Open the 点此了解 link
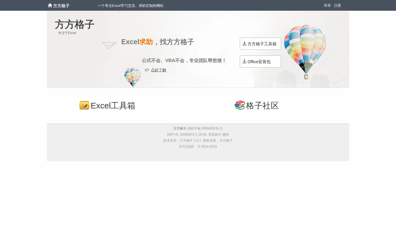Viewport: 396px width, 247px height. pyautogui.click(x=159, y=70)
